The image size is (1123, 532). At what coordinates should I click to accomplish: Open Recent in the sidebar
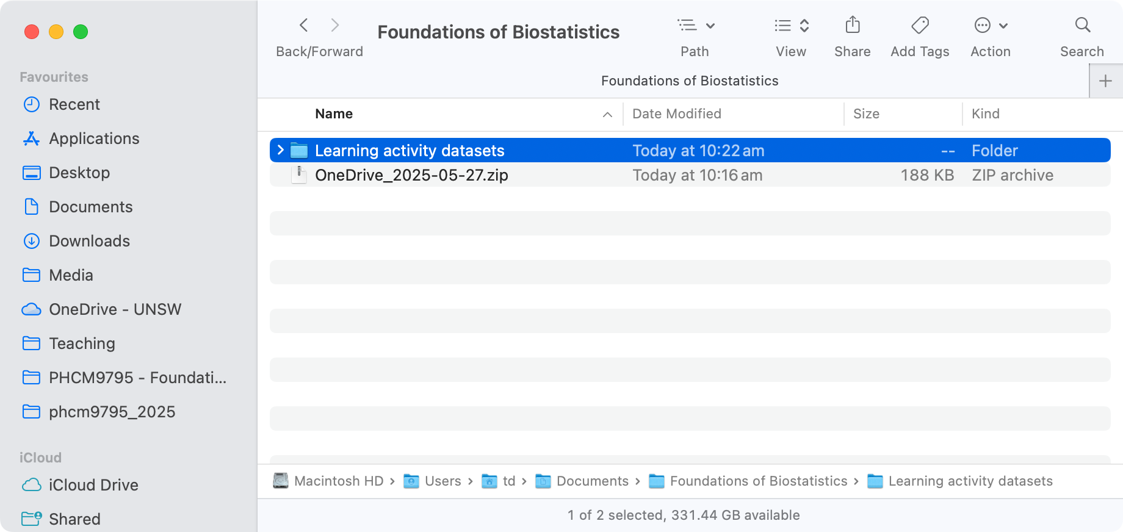74,104
